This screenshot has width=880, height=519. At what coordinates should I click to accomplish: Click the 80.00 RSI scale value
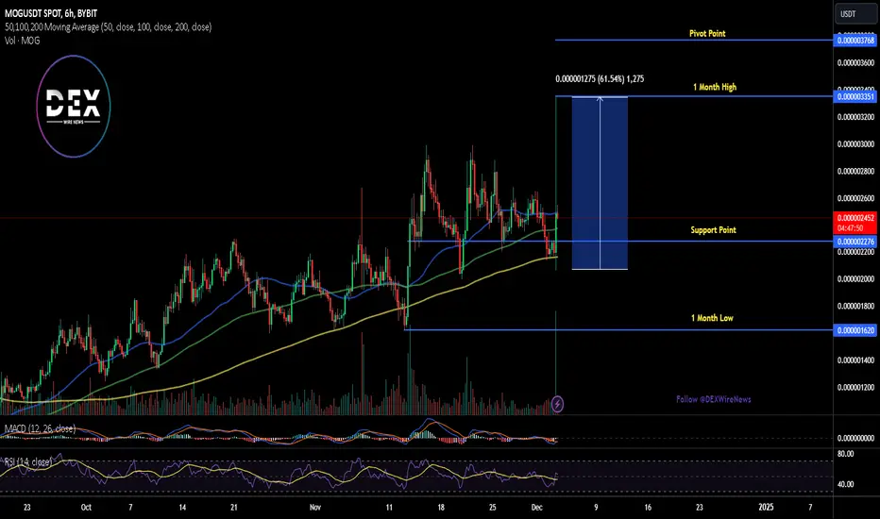[x=846, y=453]
